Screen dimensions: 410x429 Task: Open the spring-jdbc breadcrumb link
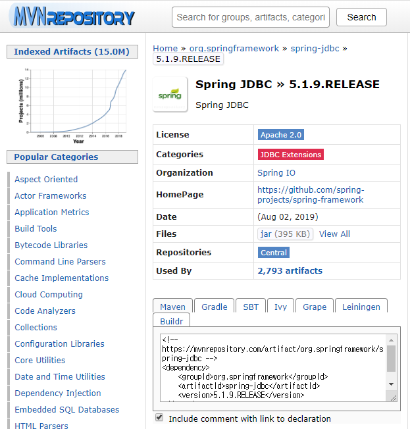coord(315,49)
